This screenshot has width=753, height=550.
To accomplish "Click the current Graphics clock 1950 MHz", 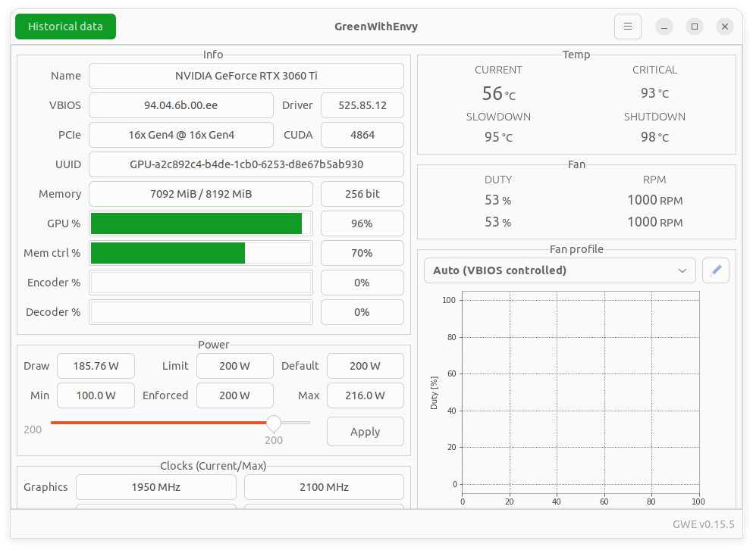I will pos(156,487).
